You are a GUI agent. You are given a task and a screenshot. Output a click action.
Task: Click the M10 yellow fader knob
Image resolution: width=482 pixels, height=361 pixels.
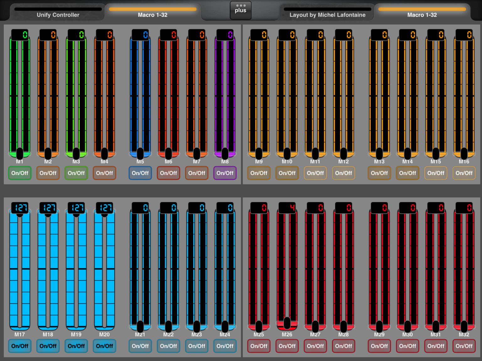tap(287, 153)
